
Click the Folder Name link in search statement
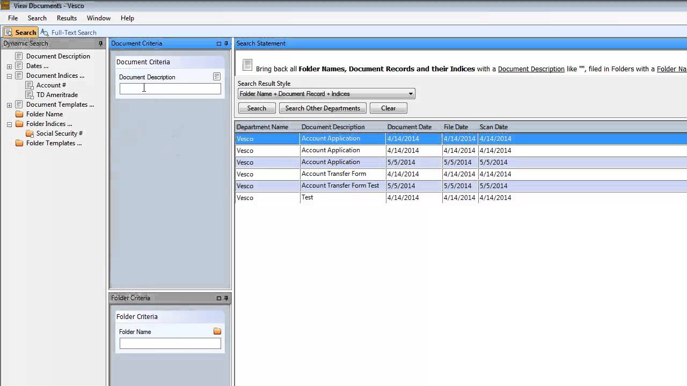[671, 69]
